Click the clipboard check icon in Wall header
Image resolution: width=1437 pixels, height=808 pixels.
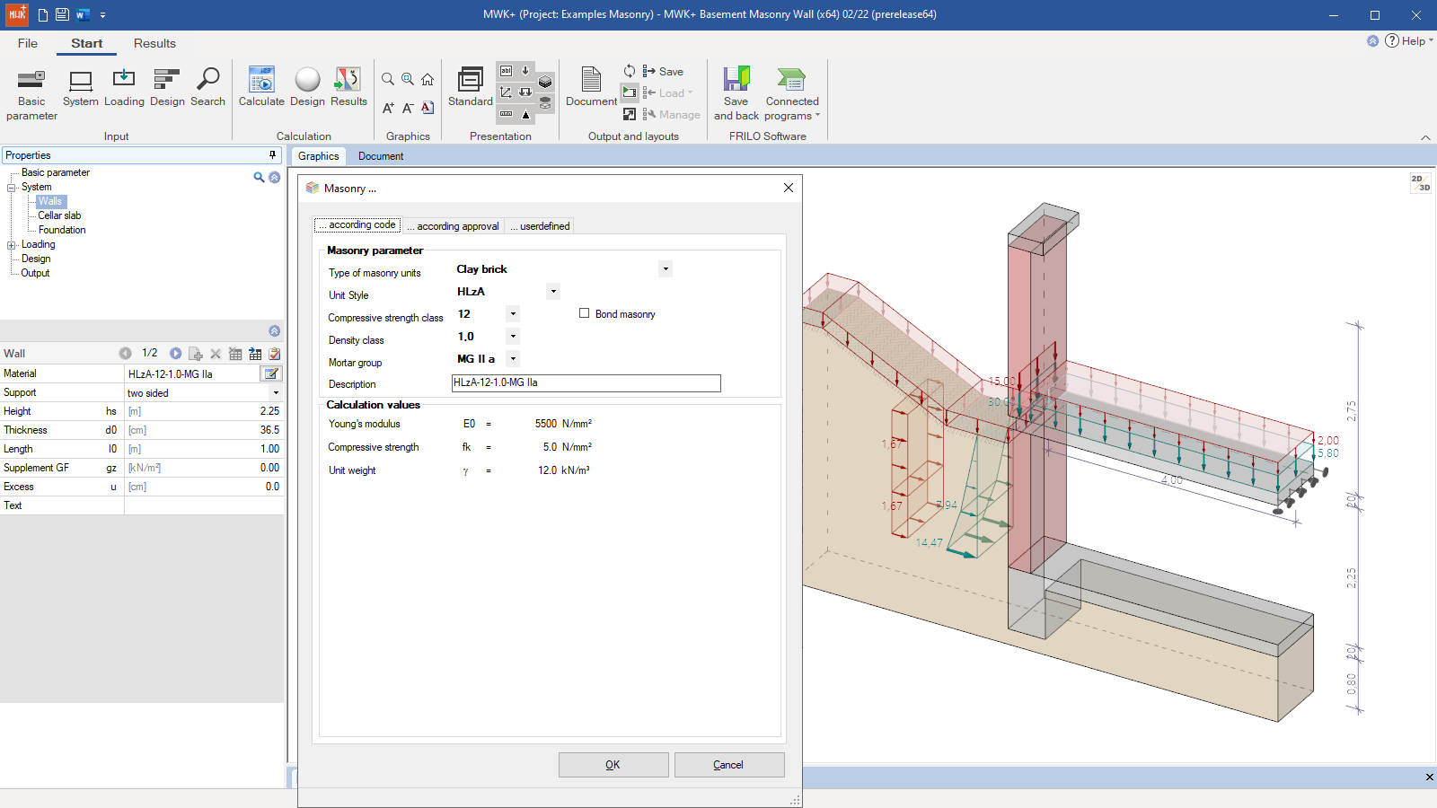(275, 354)
